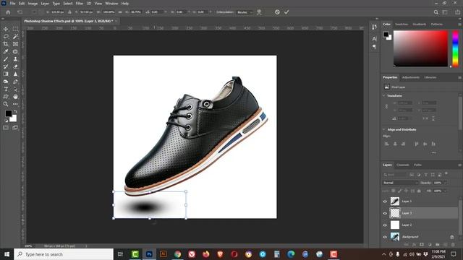
Task: Click the foreground color swatch in toolbar
Action: pos(8,113)
